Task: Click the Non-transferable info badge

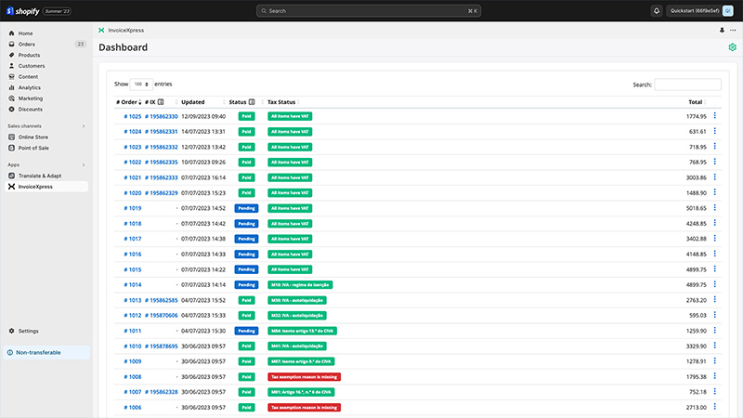Action: coord(46,353)
